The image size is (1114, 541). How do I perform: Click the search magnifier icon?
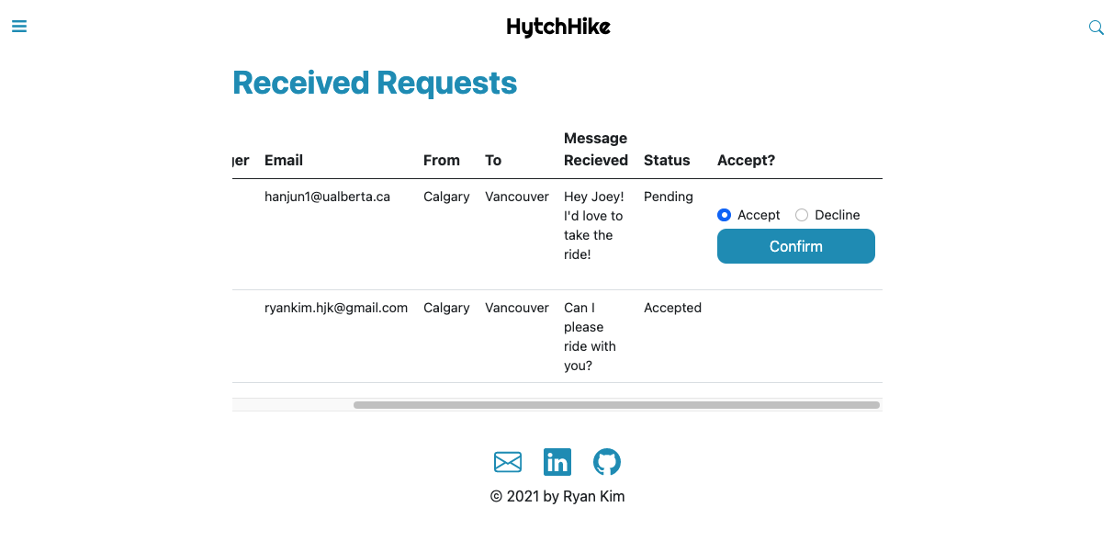pyautogui.click(x=1096, y=28)
